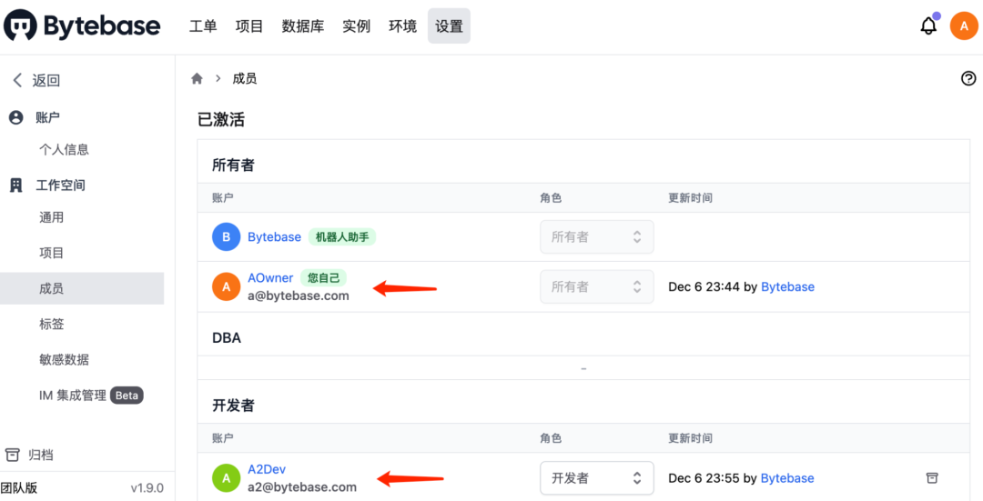The height and width of the screenshot is (501, 983).
Task: Go to home via breadcrumb house icon
Action: pos(197,78)
